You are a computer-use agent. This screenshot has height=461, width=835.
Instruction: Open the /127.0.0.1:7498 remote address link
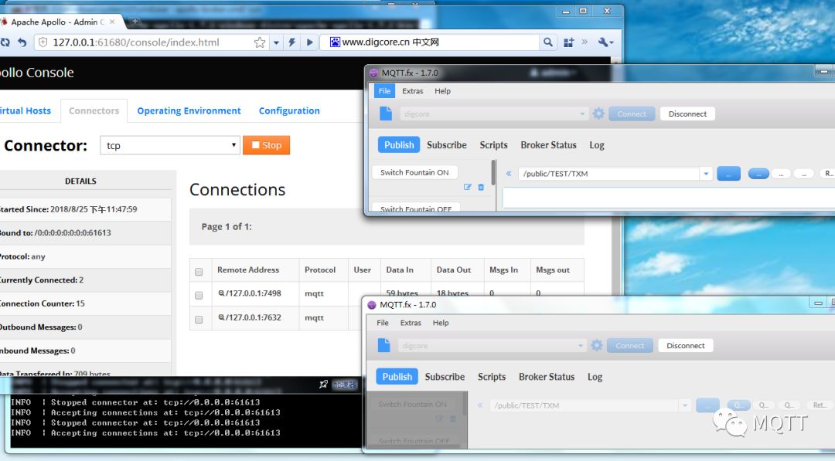tap(254, 293)
